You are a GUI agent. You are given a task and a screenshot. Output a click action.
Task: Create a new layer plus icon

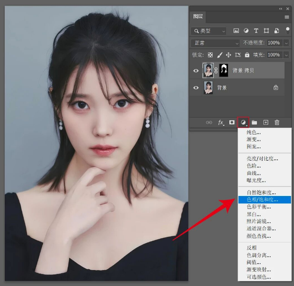point(266,122)
